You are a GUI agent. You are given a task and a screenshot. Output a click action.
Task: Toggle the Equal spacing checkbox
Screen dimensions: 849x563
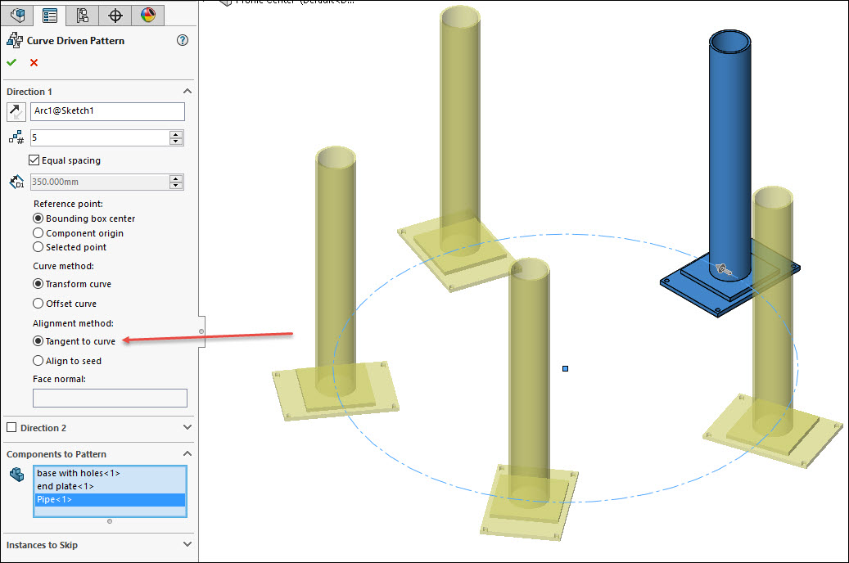(x=34, y=160)
